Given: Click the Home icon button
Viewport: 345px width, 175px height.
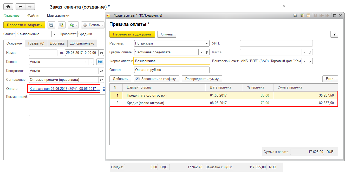Looking at the screenshot, I should tap(8, 7).
